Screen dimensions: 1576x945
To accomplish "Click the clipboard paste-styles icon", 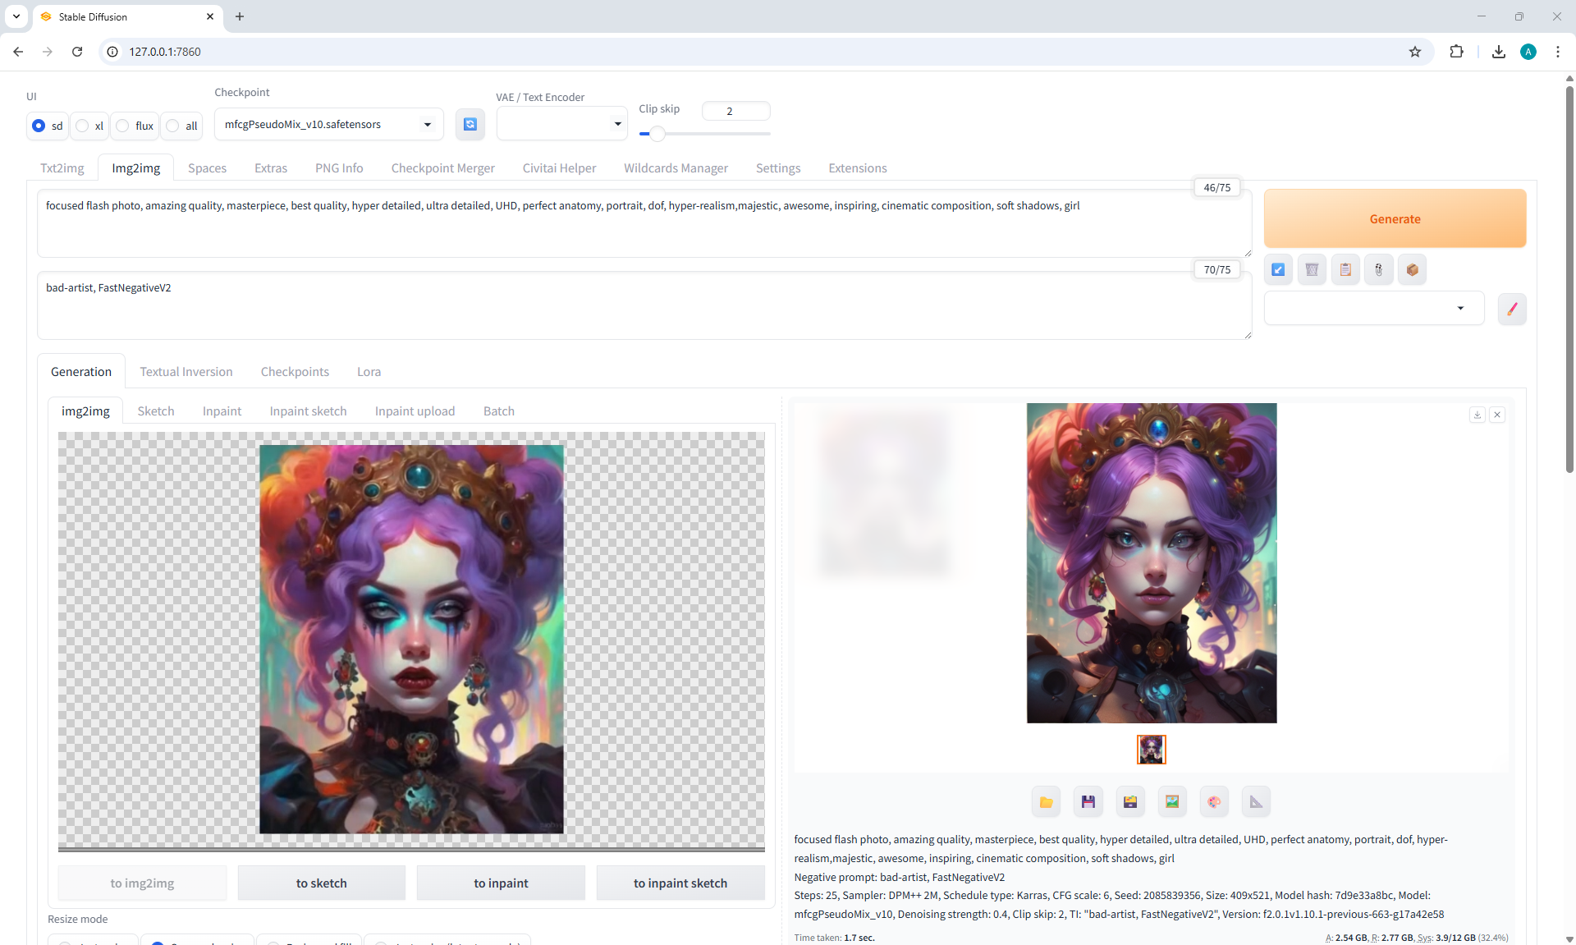I will click(x=1345, y=269).
